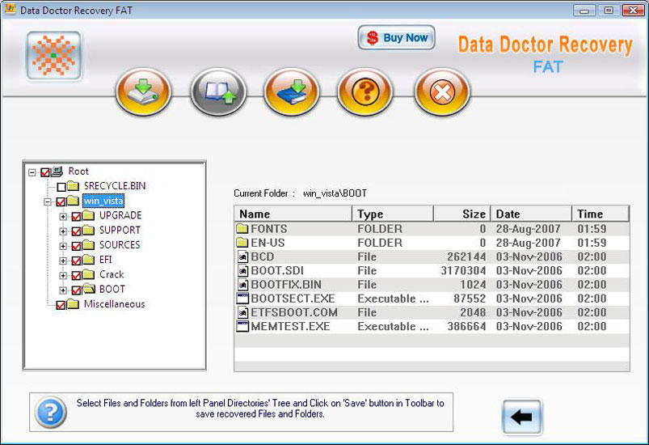Select the BOOT.SDI file name

(x=277, y=271)
